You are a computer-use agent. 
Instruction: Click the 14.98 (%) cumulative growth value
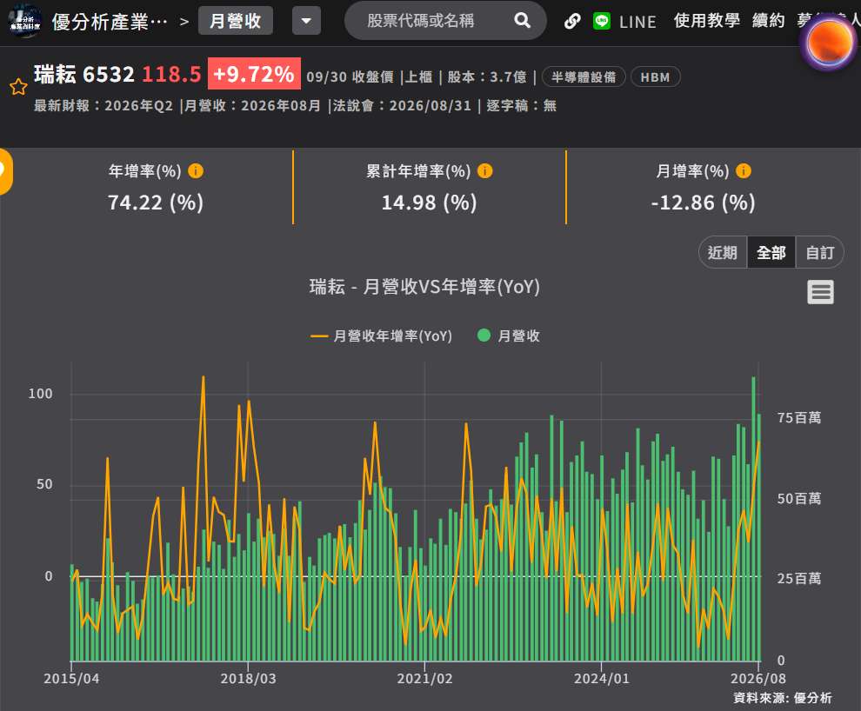[x=429, y=203]
